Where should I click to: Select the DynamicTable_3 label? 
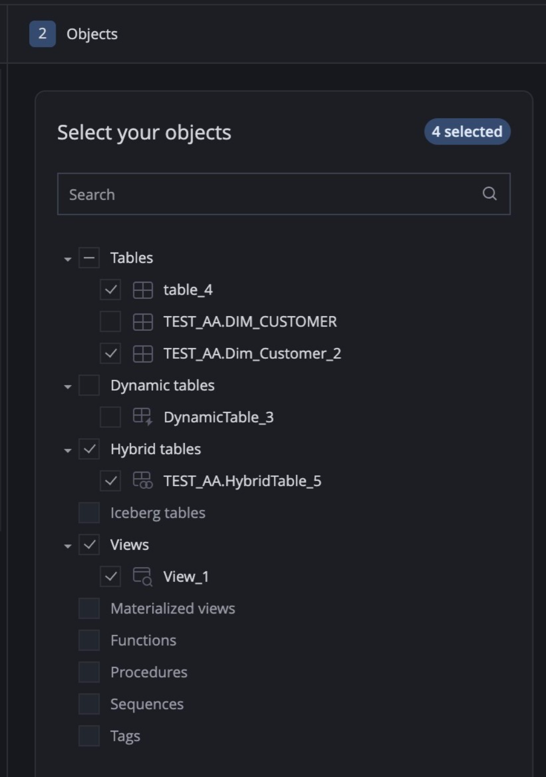coord(219,417)
